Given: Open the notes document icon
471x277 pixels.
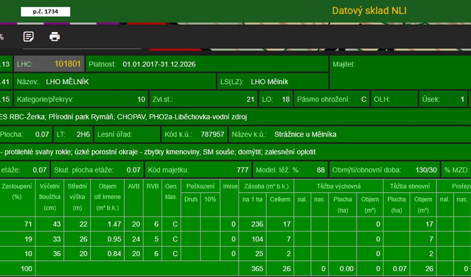Looking at the screenshot, I should [29, 36].
